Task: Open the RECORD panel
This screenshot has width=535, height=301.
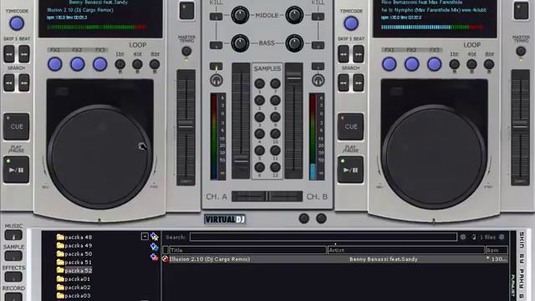Action: [13, 298]
